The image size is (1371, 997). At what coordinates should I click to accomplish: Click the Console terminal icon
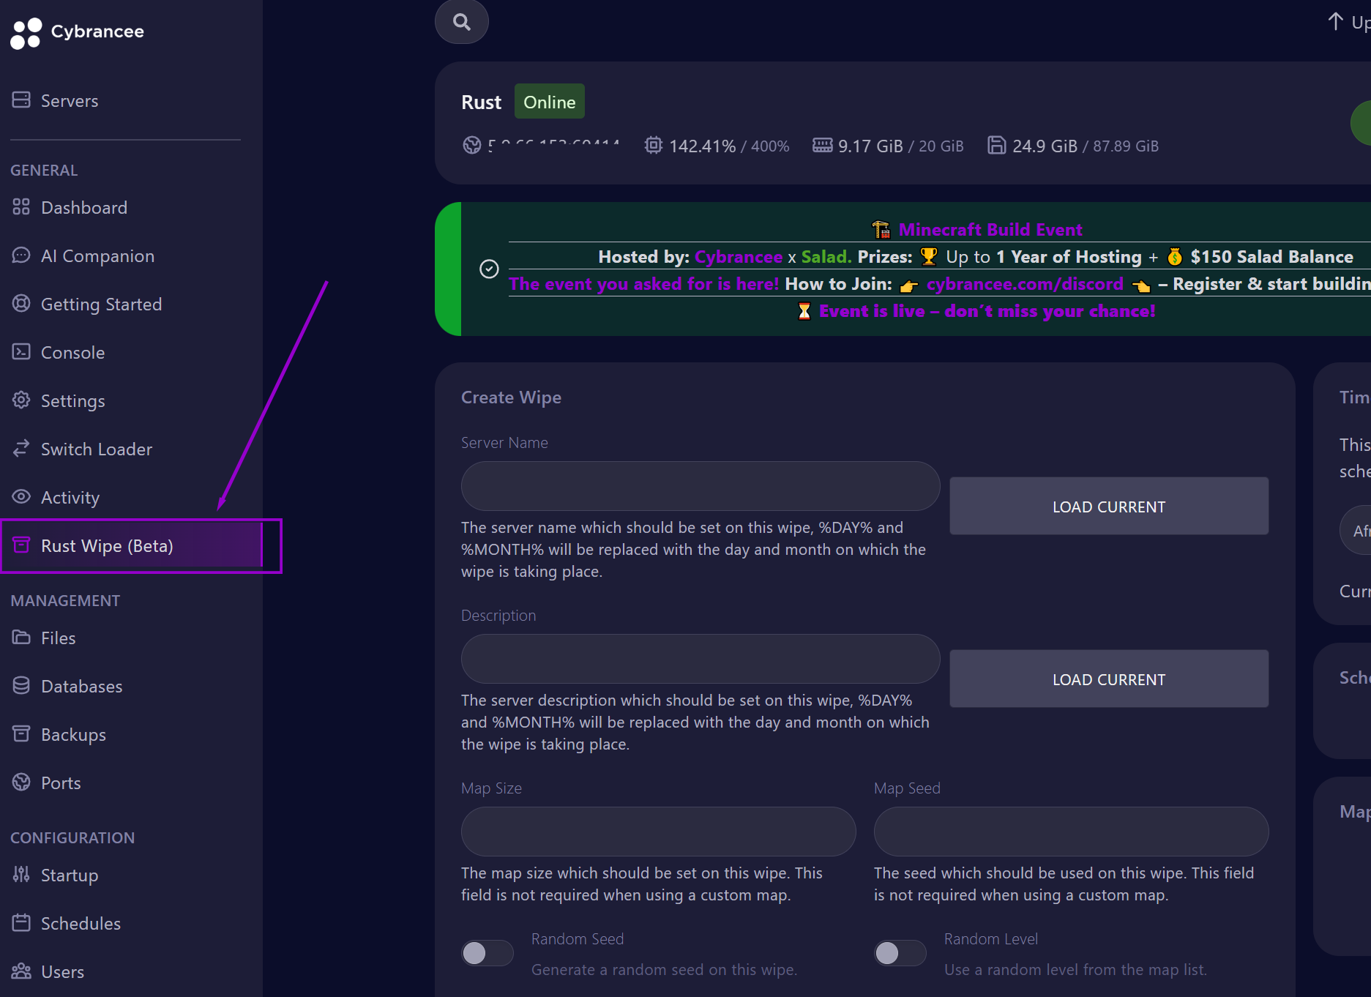[21, 352]
